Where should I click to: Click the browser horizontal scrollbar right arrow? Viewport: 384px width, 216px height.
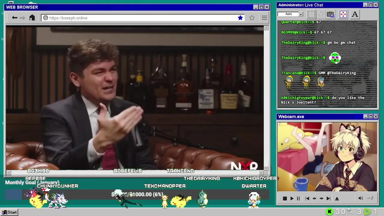(261, 173)
